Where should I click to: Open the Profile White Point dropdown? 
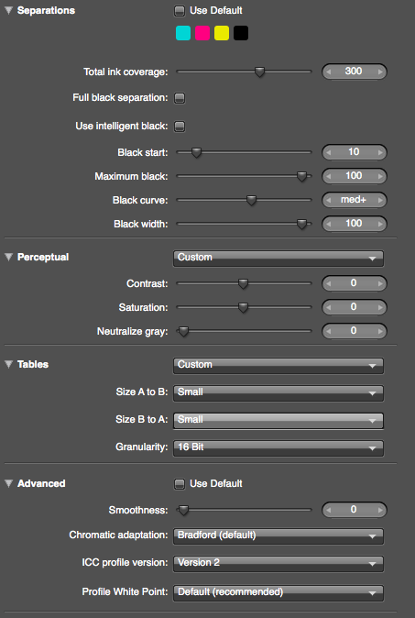point(278,592)
